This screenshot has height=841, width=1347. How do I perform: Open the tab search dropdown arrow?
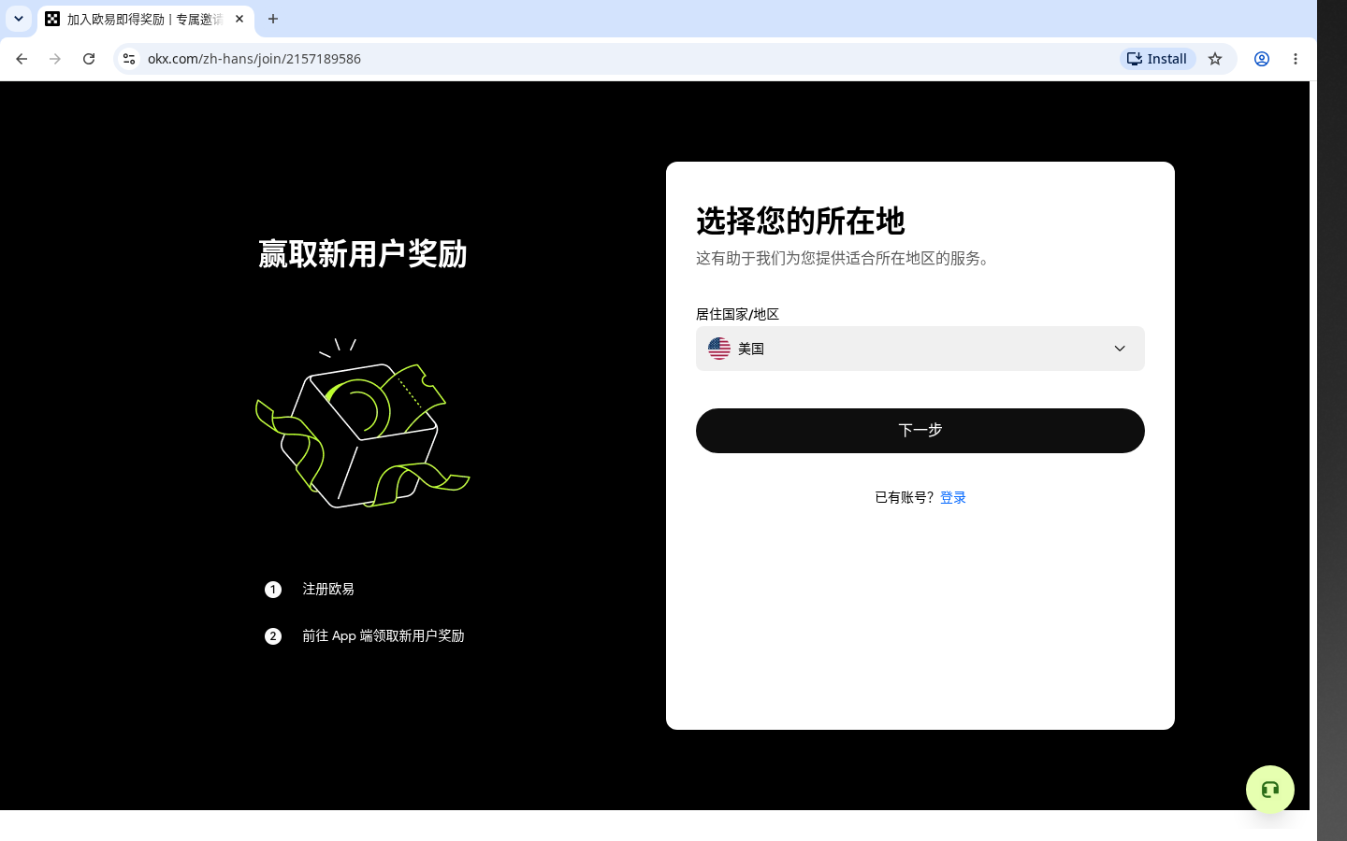19,19
